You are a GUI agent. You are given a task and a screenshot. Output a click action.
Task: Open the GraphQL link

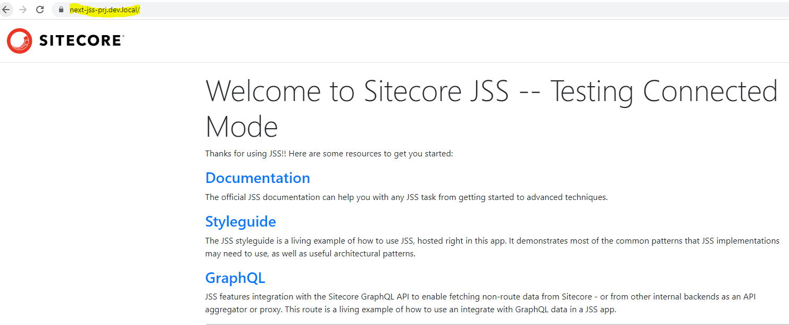(x=235, y=278)
